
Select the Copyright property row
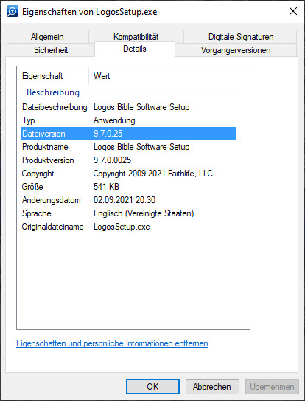pyautogui.click(x=128, y=174)
